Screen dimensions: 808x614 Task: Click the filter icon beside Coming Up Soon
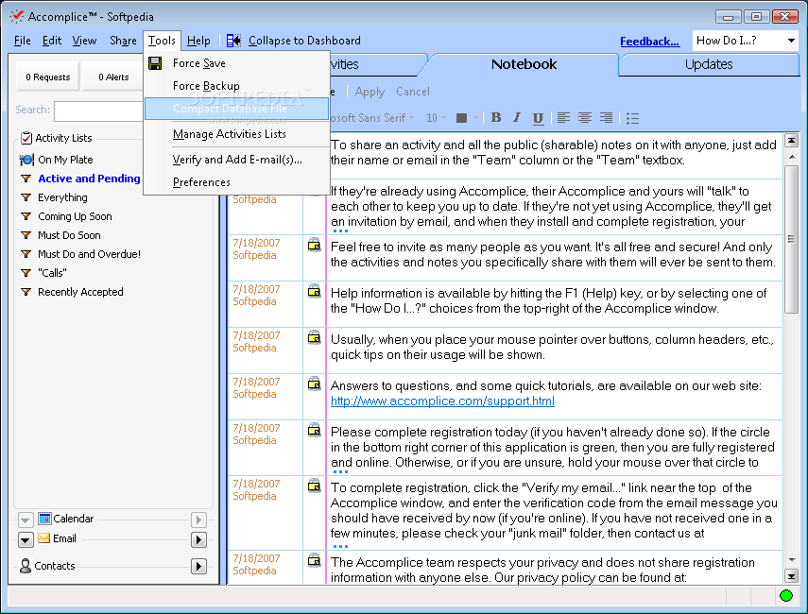click(x=26, y=216)
